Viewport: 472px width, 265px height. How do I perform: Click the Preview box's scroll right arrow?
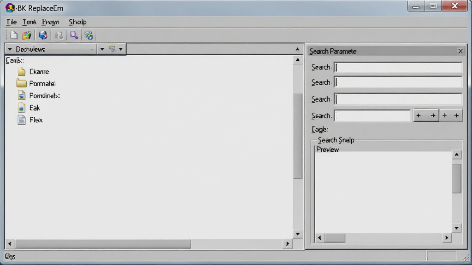[447, 238]
